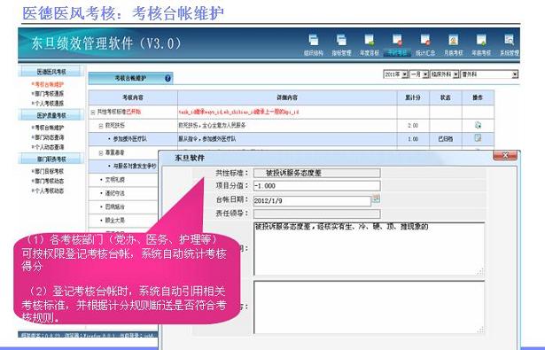The height and width of the screenshot is (350, 545).
Task: Open the 临床外科 department dropdown
Action: [445, 74]
